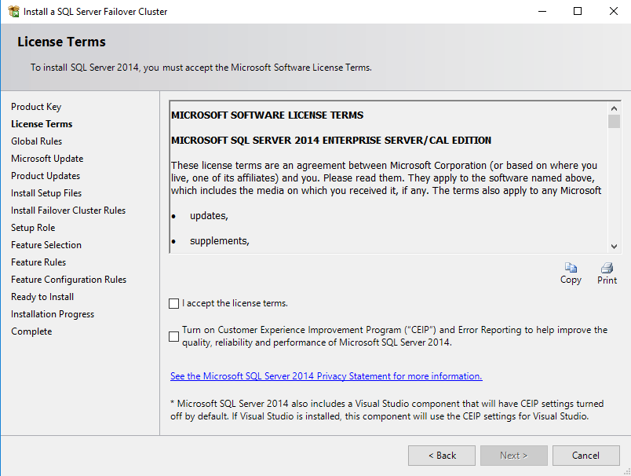Select the Product Key step
The height and width of the screenshot is (476, 631).
(x=36, y=107)
